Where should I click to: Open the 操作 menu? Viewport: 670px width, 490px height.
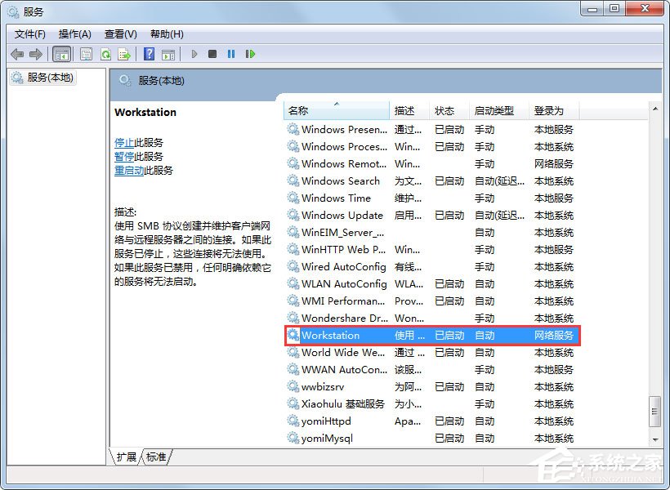74,33
